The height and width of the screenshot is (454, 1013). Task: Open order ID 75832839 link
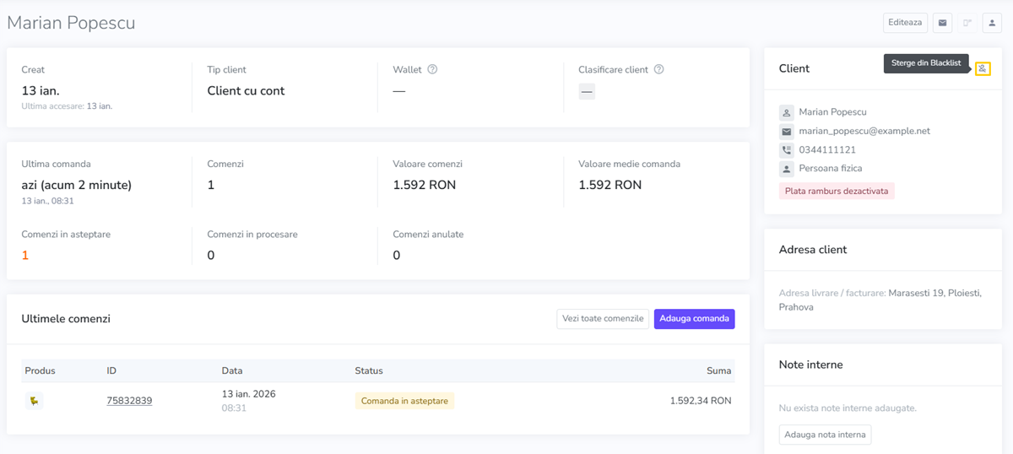point(129,401)
